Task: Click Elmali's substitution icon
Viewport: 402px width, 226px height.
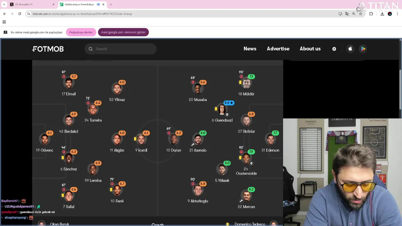Action: 64,77
